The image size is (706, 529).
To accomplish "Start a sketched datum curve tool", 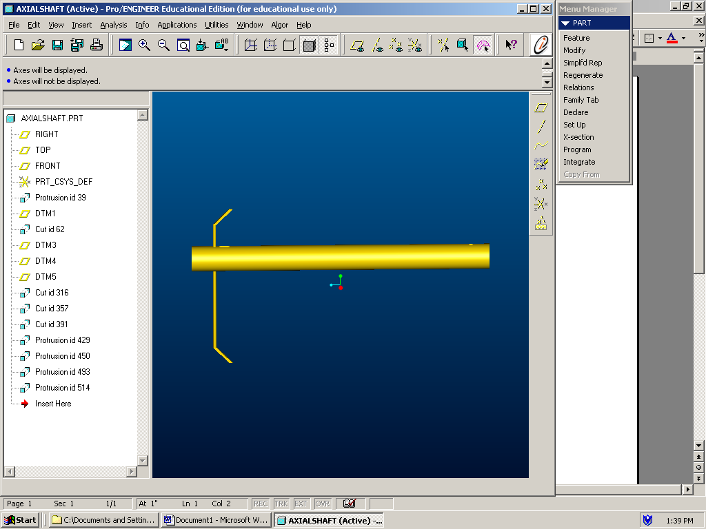I will point(541,164).
